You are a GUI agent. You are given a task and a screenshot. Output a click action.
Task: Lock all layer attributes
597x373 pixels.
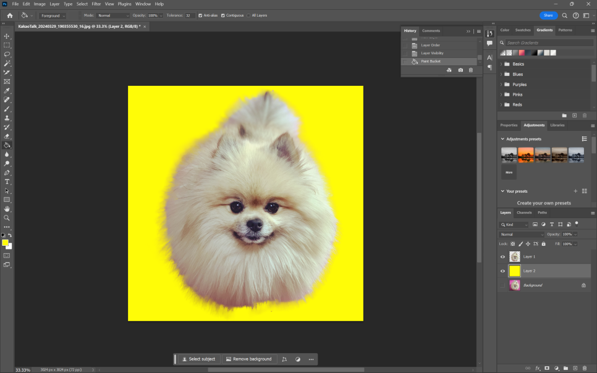[x=543, y=244]
